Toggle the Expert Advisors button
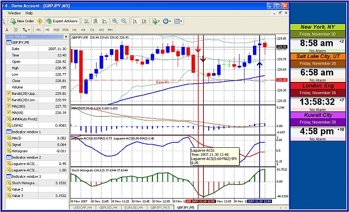 click(x=62, y=21)
